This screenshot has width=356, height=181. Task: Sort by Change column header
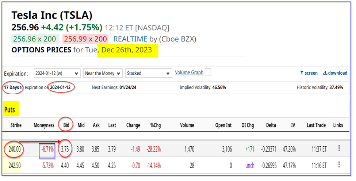coord(133,125)
